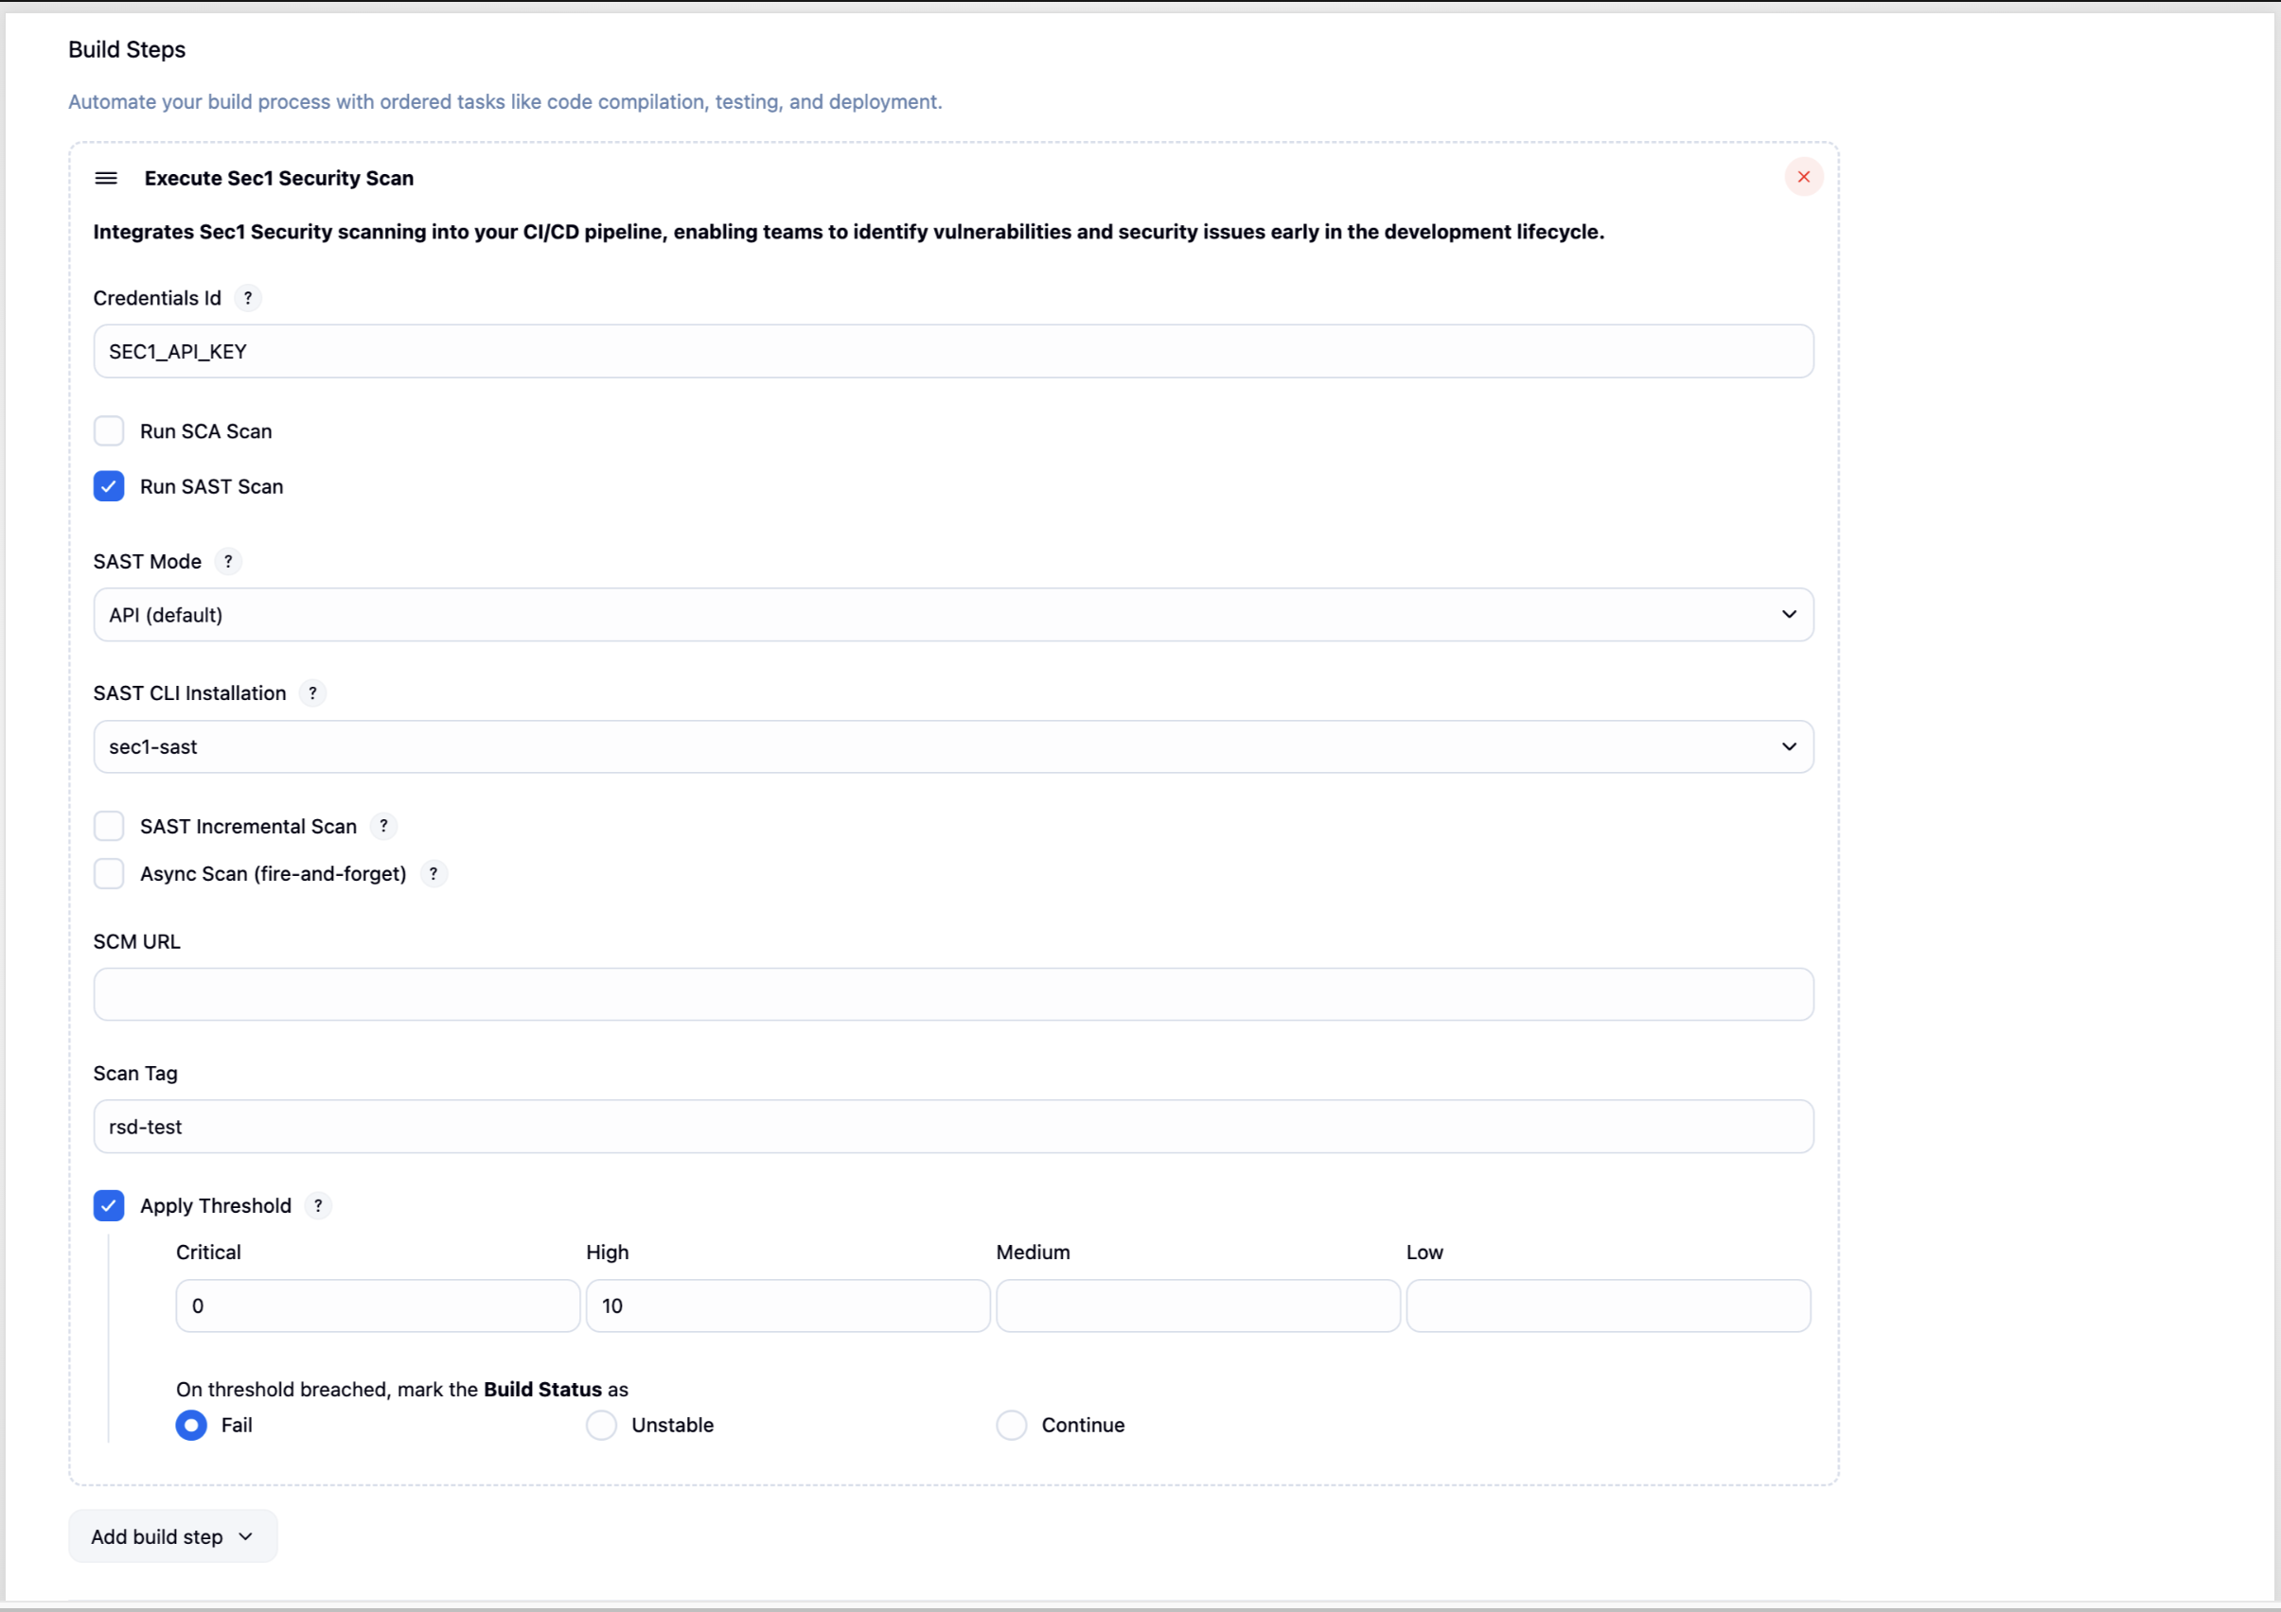Click the Low threshold input

point(1608,1306)
